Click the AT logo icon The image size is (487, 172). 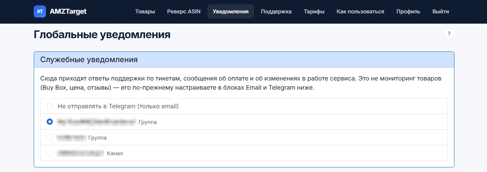40,11
